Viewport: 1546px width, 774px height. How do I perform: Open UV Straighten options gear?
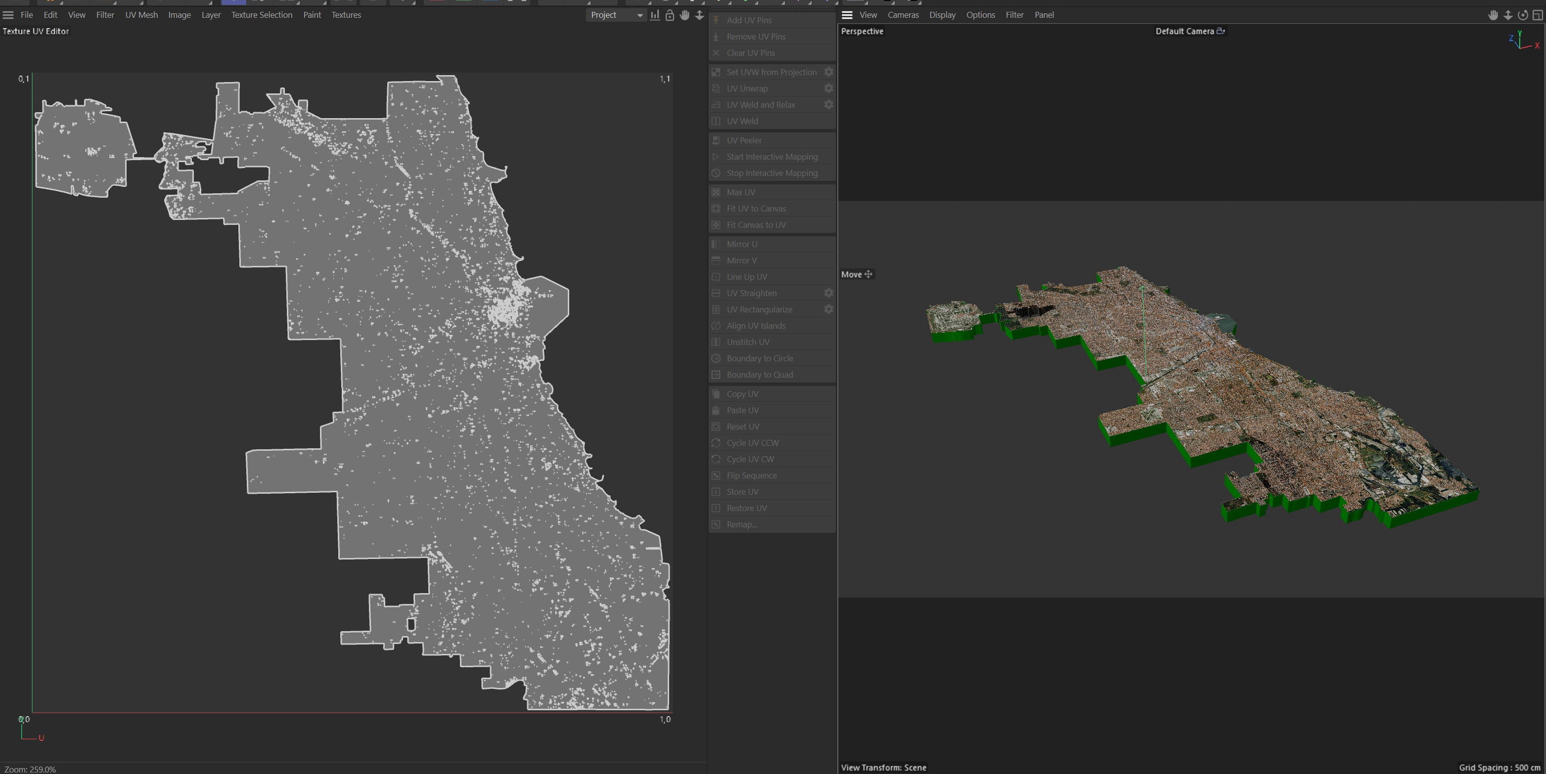[x=828, y=293]
